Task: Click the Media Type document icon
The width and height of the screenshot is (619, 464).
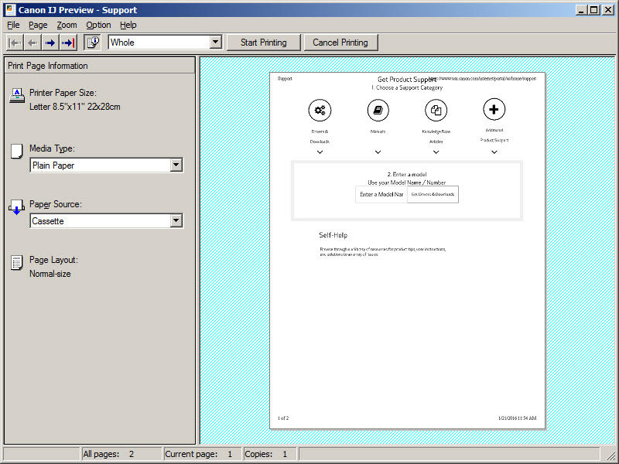Action: (x=16, y=148)
